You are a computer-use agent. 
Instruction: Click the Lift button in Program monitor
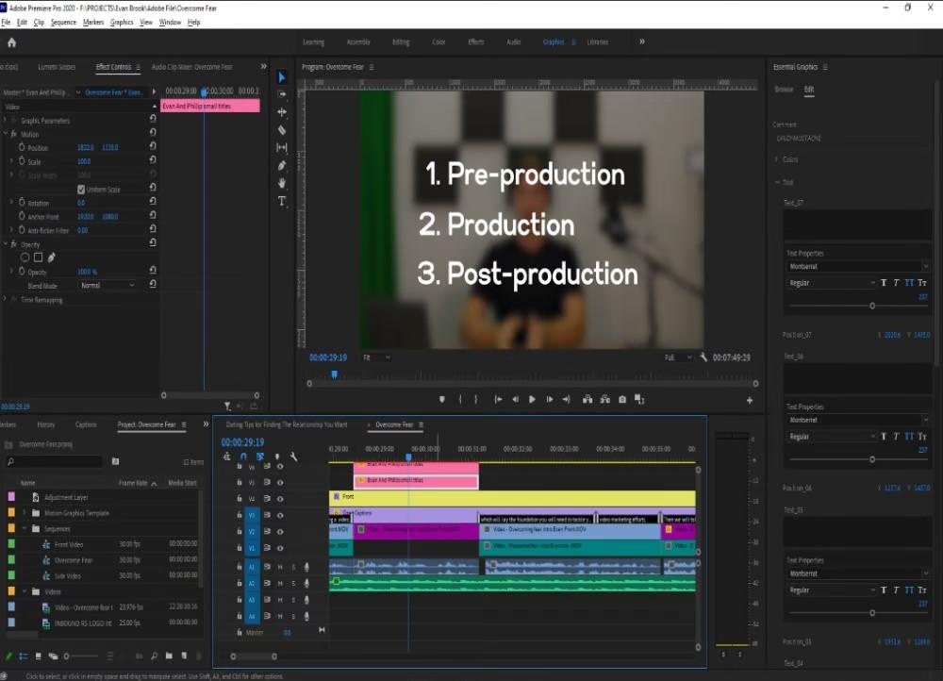pos(587,400)
